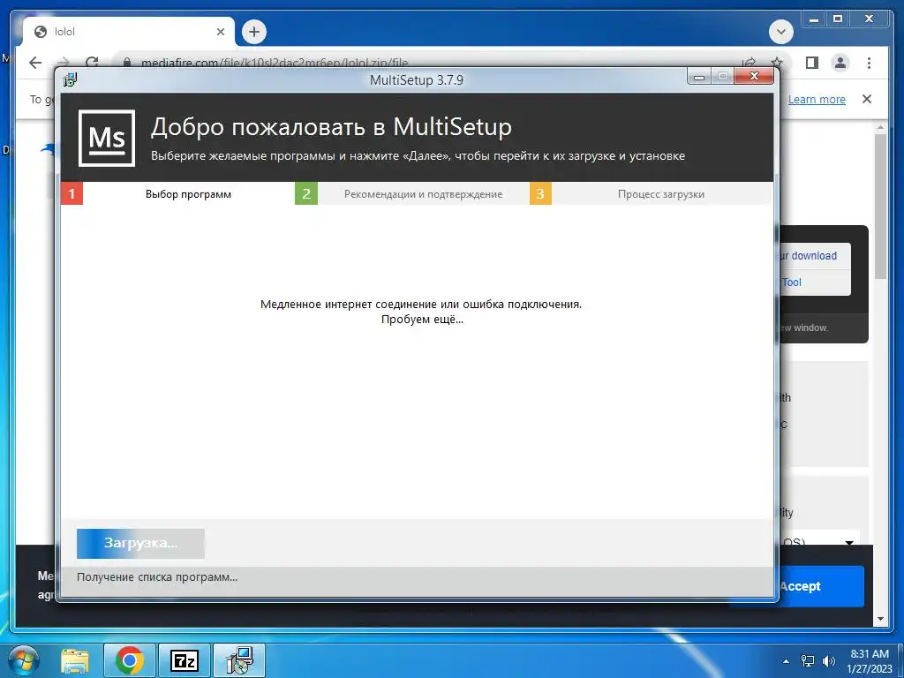904x678 pixels.
Task: Click Chrome page scrollbar thumb
Action: click(880, 206)
